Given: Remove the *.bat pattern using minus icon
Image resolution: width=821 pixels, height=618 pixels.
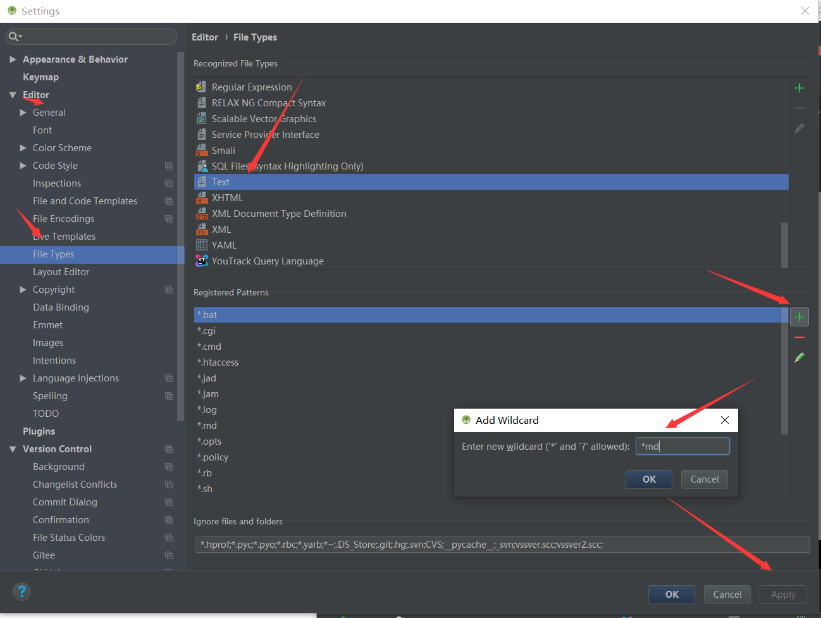Looking at the screenshot, I should click(x=799, y=337).
